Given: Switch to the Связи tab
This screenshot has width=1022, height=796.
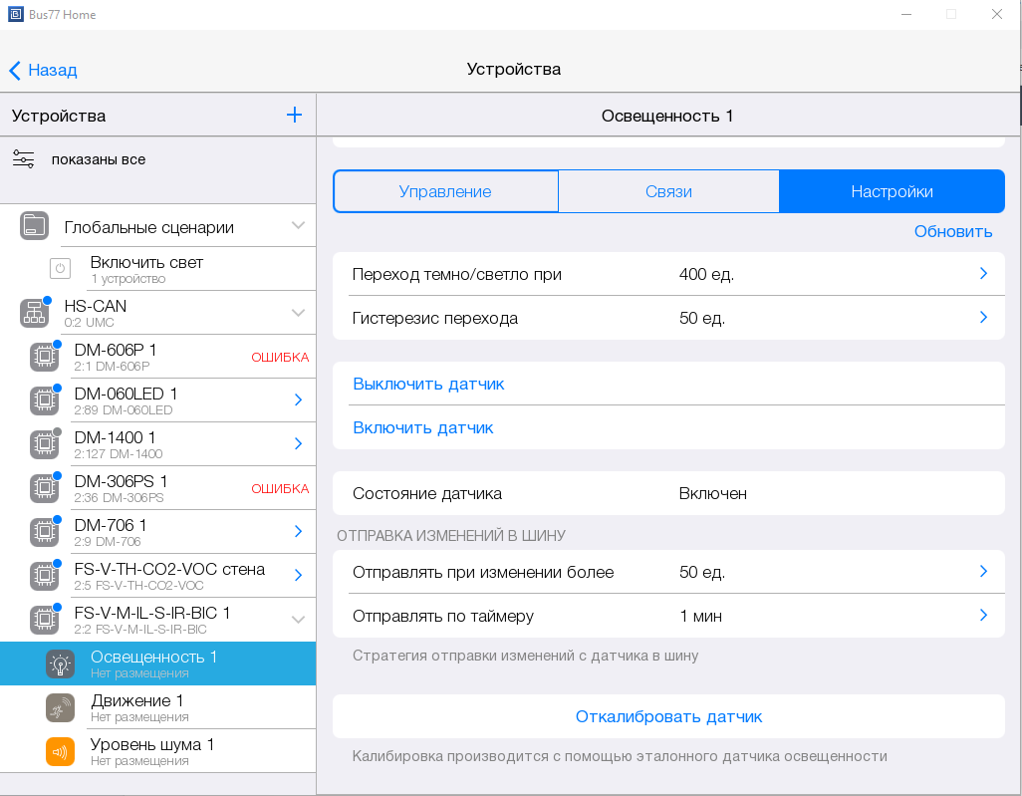Looking at the screenshot, I should coord(668,191).
